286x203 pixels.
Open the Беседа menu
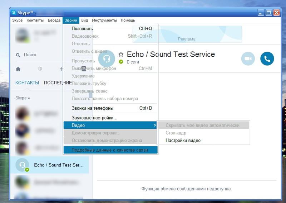click(54, 20)
